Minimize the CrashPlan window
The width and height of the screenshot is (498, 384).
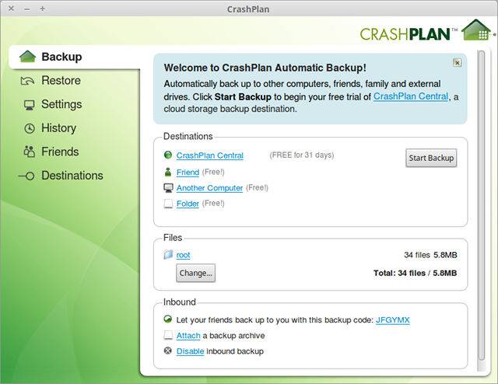coord(27,9)
